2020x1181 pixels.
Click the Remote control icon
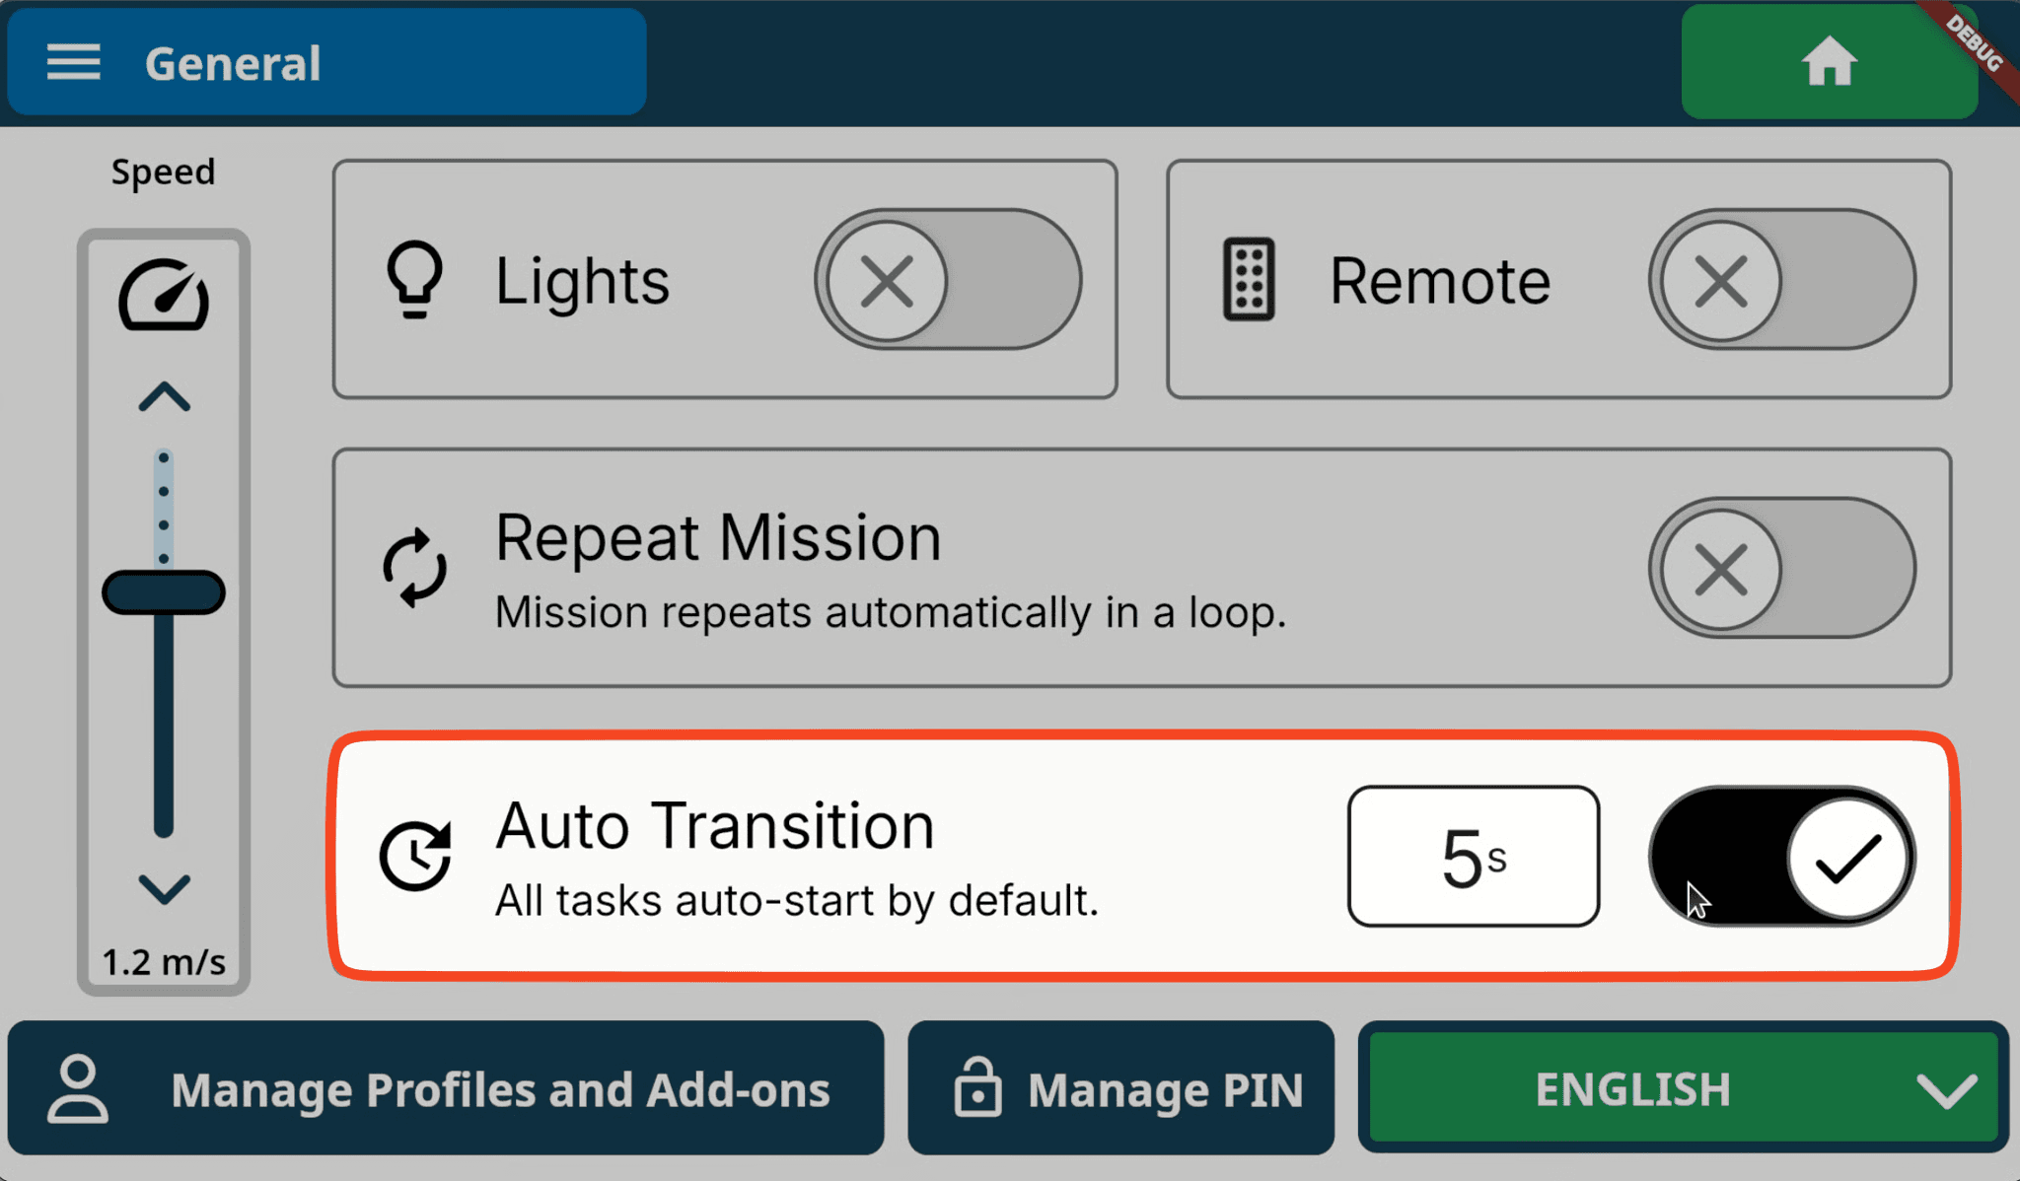(x=1249, y=279)
